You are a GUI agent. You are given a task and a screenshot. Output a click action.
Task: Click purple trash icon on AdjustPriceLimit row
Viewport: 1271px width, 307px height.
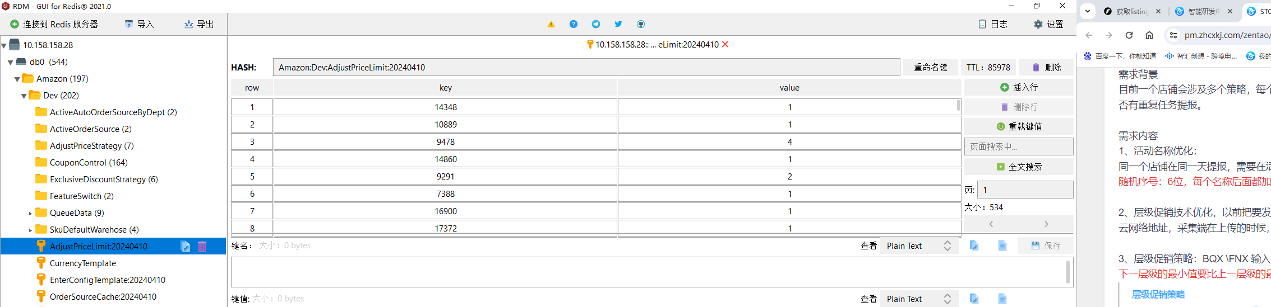click(202, 247)
